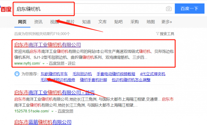Click the 百度一下 search button
The height and width of the screenshot is (126, 207).
click(189, 9)
